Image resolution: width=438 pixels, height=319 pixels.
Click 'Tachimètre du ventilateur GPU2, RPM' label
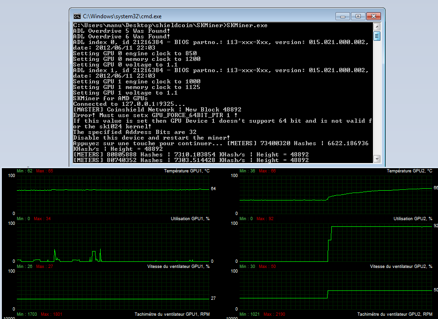pyautogui.click(x=394, y=314)
